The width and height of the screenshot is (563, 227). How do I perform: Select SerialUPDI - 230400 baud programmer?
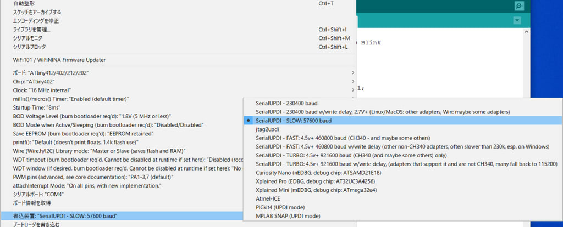pyautogui.click(x=402, y=103)
